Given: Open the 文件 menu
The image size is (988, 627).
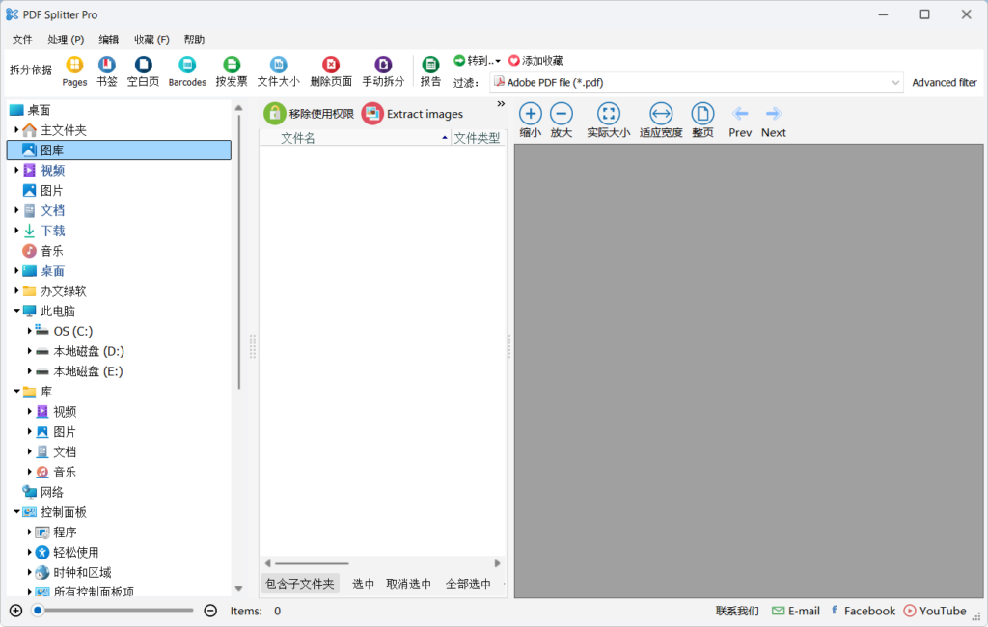Looking at the screenshot, I should click(22, 40).
